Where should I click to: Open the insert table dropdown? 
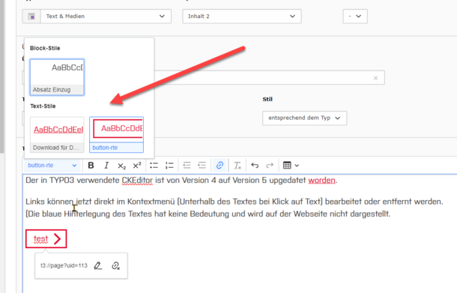(291, 166)
